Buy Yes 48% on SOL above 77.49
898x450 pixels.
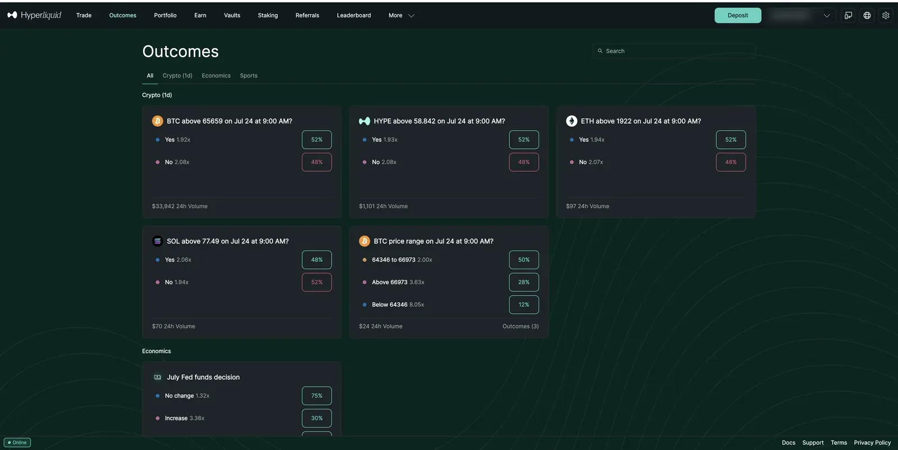tap(317, 260)
